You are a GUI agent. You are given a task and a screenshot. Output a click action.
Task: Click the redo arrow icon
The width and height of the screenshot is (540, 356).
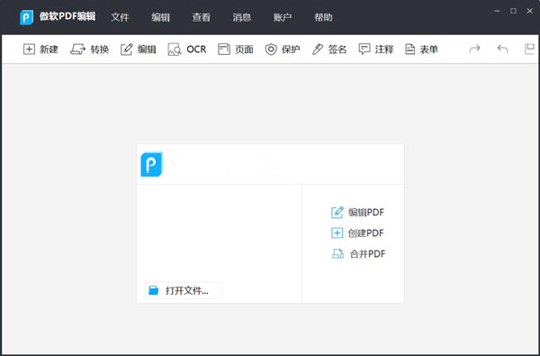tap(474, 49)
